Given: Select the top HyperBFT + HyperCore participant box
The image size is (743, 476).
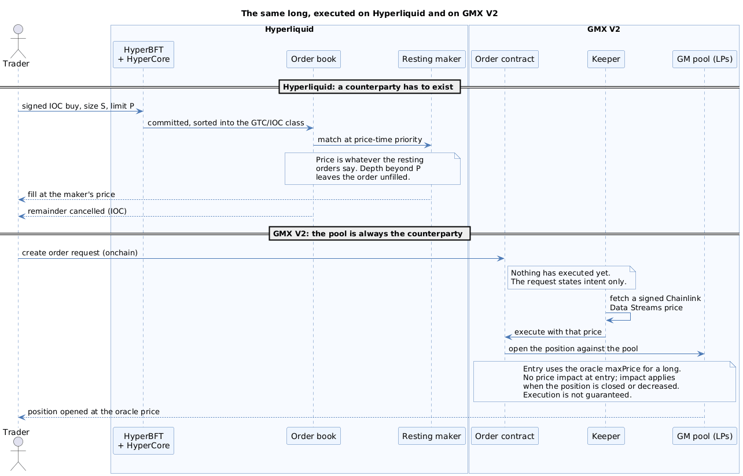Looking at the screenshot, I should (x=143, y=55).
